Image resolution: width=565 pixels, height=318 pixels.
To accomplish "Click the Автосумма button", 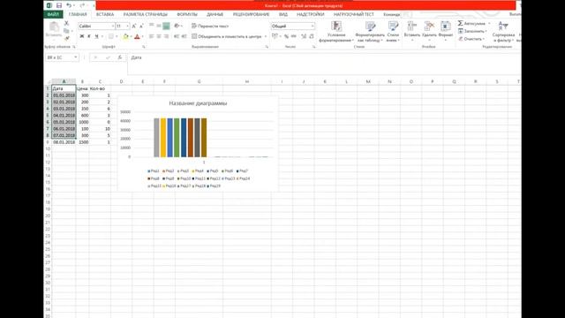I will point(471,24).
